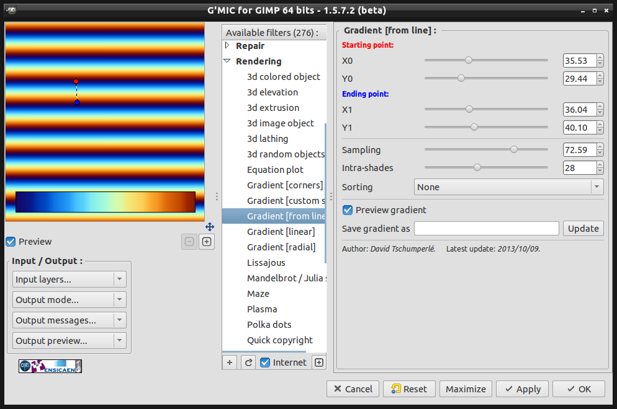
Task: Click the refresh filters icon
Action: tap(248, 363)
